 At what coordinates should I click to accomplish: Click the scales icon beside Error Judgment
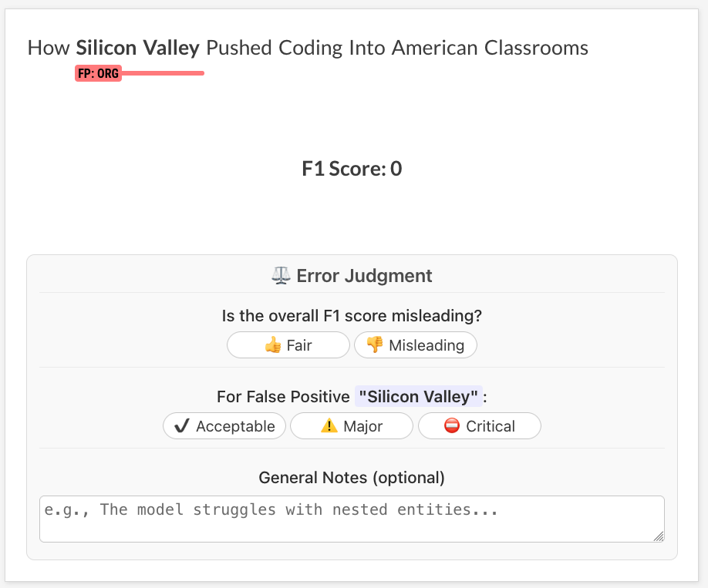coord(281,276)
